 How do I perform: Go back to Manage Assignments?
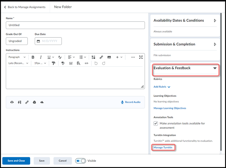(x=25, y=7)
